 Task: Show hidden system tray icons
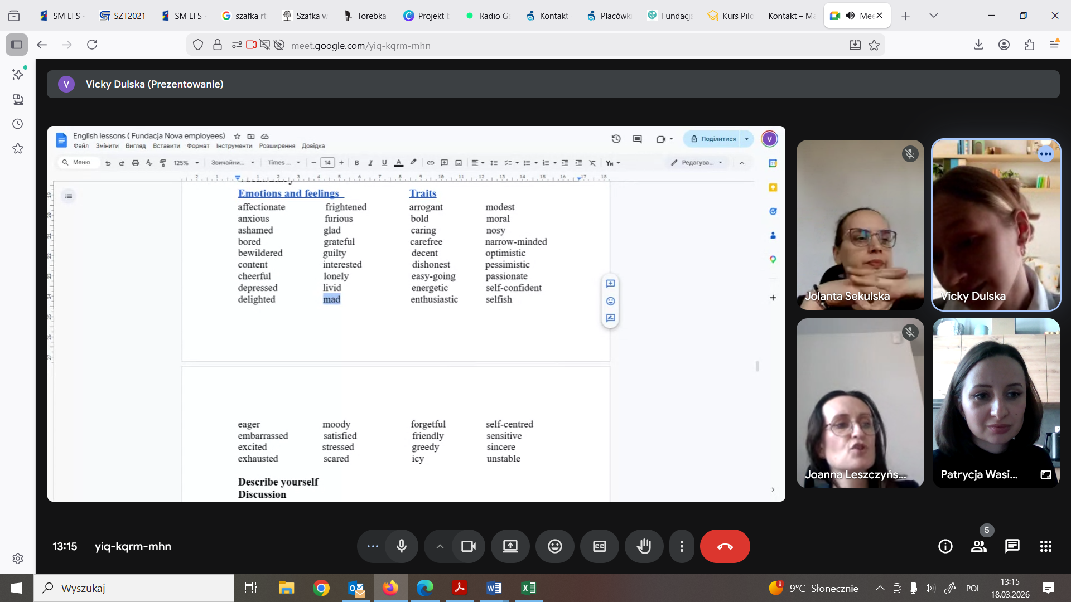[880, 588]
